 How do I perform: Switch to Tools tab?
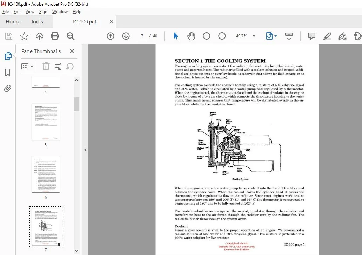(37, 21)
